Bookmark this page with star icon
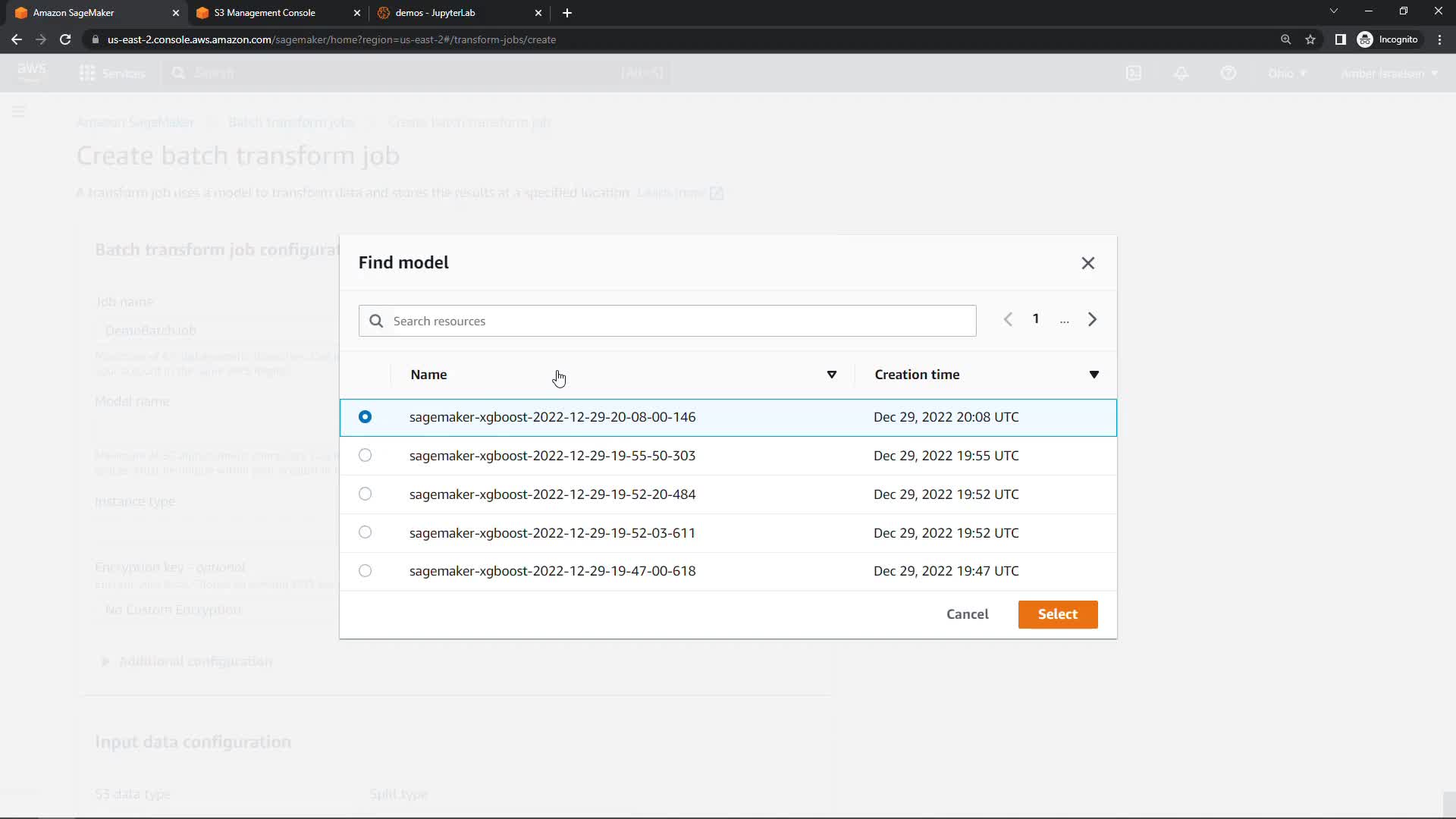The height and width of the screenshot is (819, 1456). 1310,39
